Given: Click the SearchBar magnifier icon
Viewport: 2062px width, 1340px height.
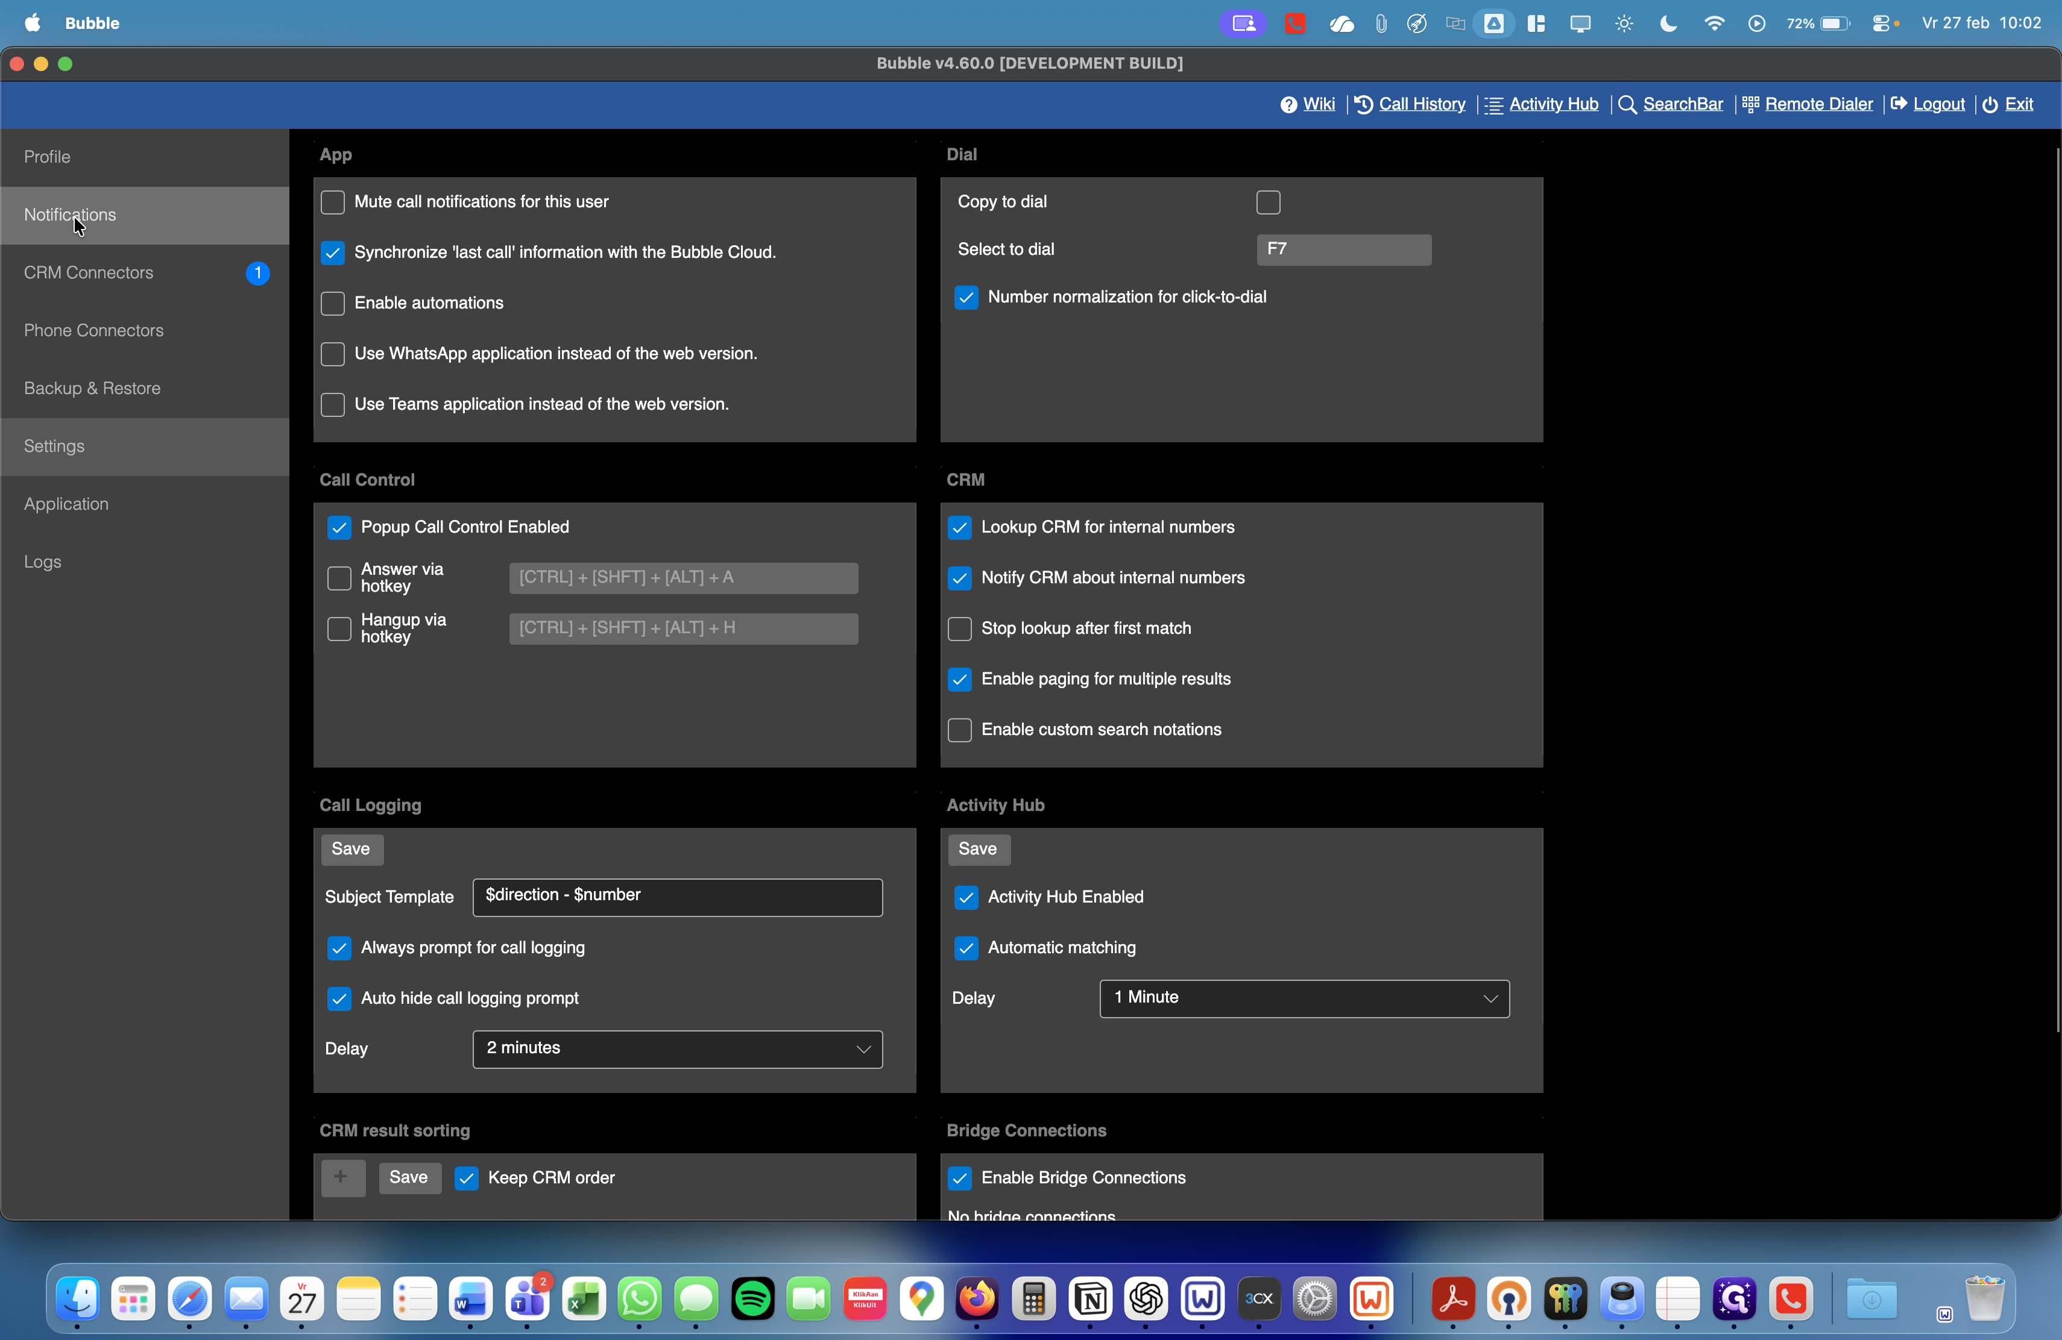Looking at the screenshot, I should pyautogui.click(x=1627, y=105).
